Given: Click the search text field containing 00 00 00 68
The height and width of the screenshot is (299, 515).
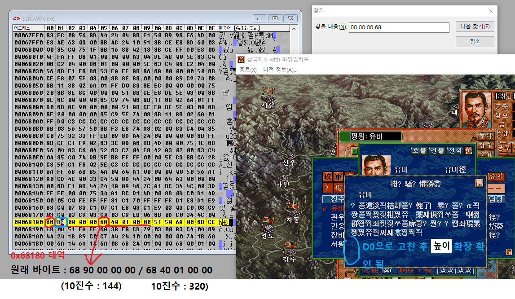Looking at the screenshot, I should [399, 27].
